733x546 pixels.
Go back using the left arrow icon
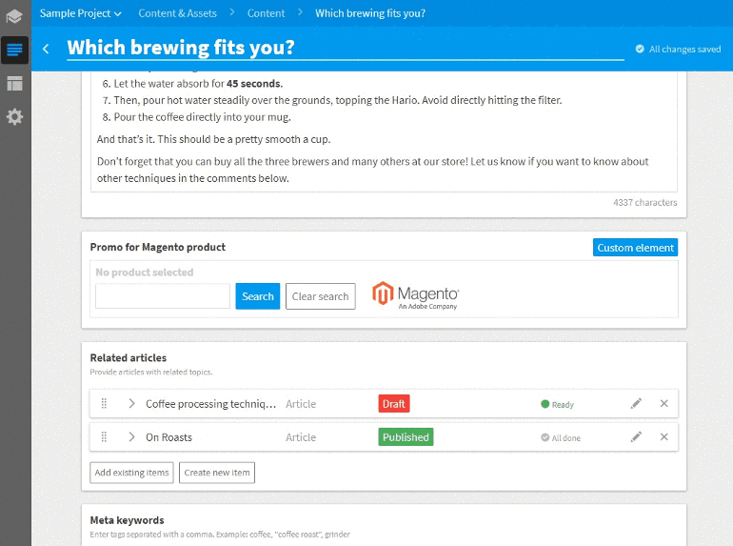tap(46, 49)
